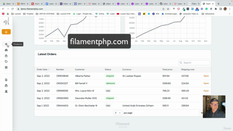Switch to the Estate browser tab
Viewport: 233px width, 131px height.
point(65,4)
